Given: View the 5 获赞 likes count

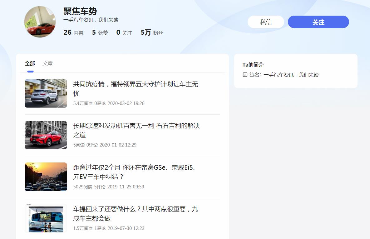Looking at the screenshot, I should coord(100,32).
